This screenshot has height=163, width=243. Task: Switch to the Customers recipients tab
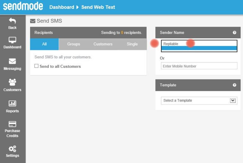[x=103, y=44]
